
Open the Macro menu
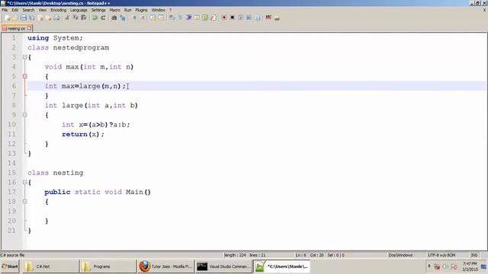[115, 10]
